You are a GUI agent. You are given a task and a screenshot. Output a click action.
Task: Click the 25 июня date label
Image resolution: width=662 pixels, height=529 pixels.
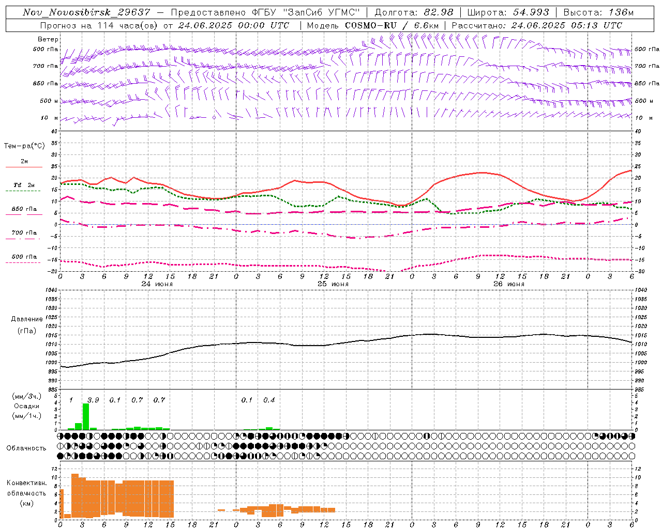(x=333, y=284)
